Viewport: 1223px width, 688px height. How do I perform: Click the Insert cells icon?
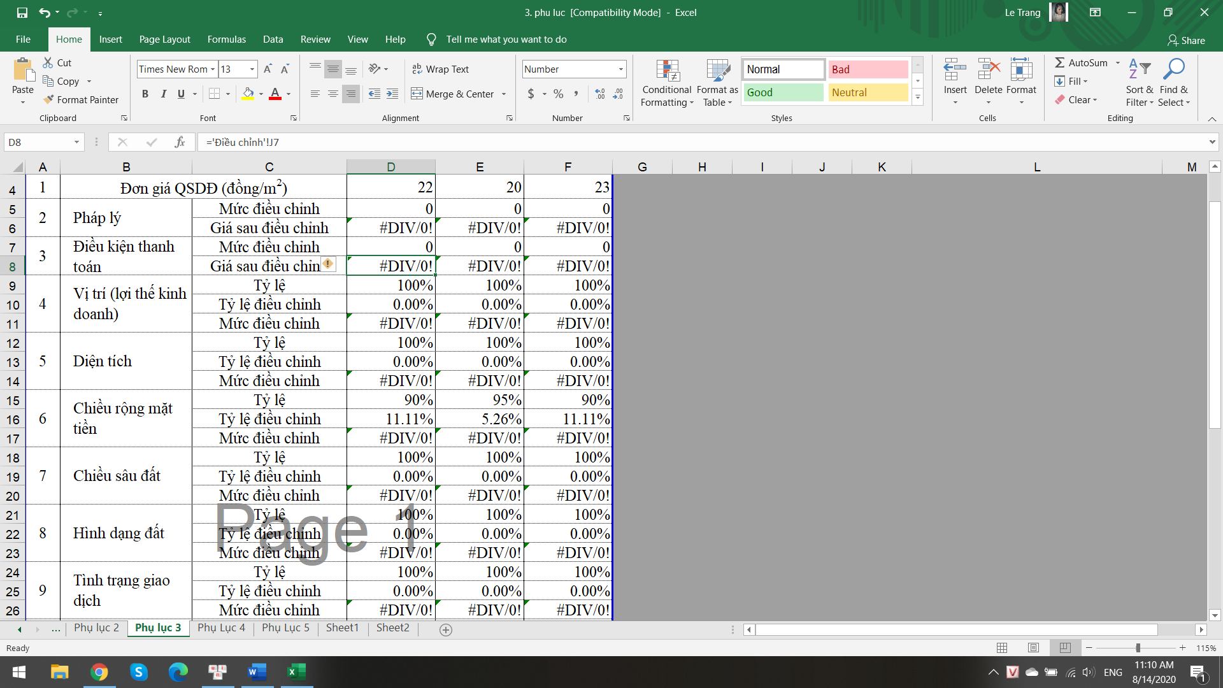pyautogui.click(x=955, y=70)
